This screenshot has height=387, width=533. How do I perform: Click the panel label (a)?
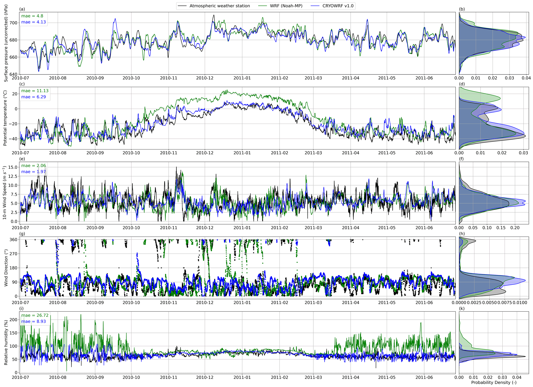(22, 9)
